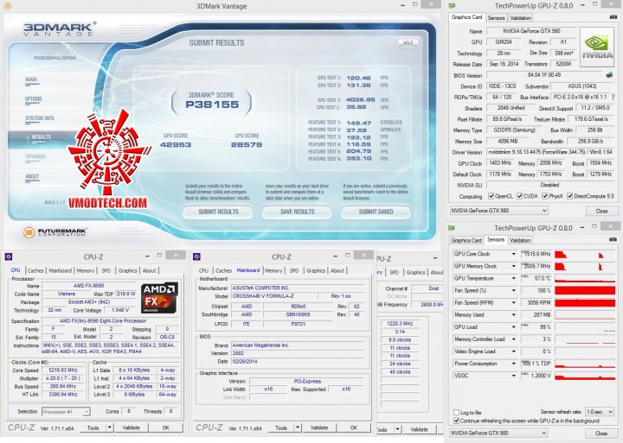This screenshot has height=443, width=623.
Task: Toggle the OpenCL checkbox
Action: (491, 196)
